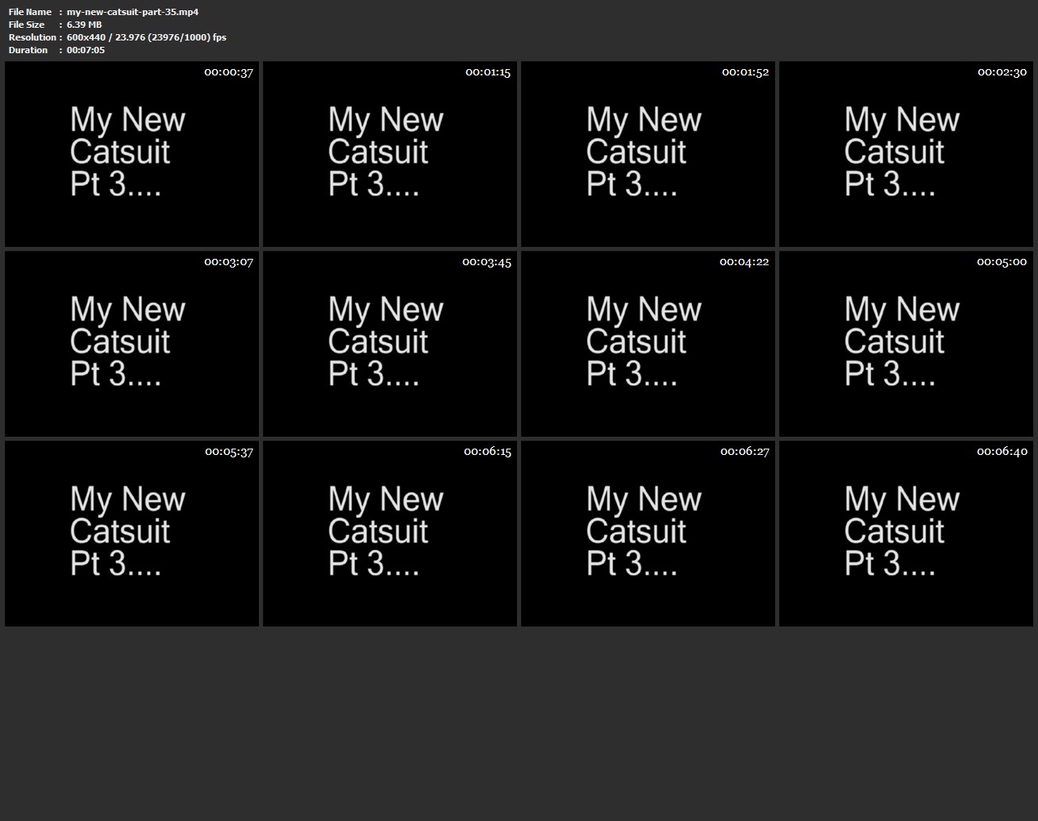Click the File Name label
This screenshot has height=821, width=1038.
(x=30, y=12)
